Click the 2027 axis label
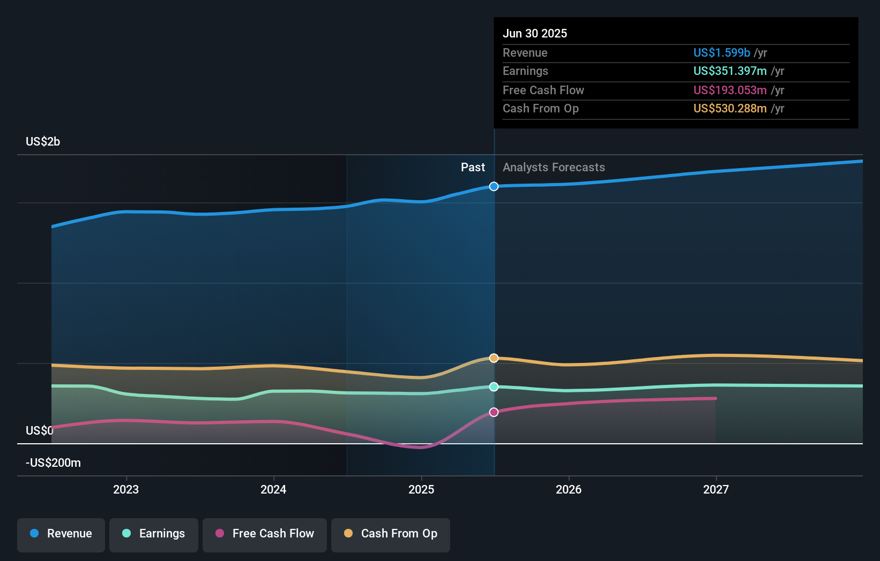Screen dimensions: 880x561 717,489
